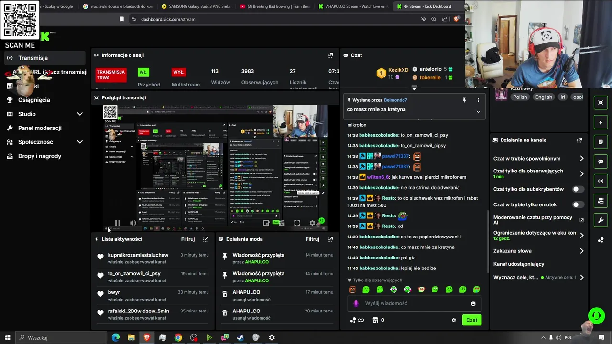The width and height of the screenshot is (612, 344).
Task: Click Filtruj in Lista aktywności
Action: tap(188, 239)
